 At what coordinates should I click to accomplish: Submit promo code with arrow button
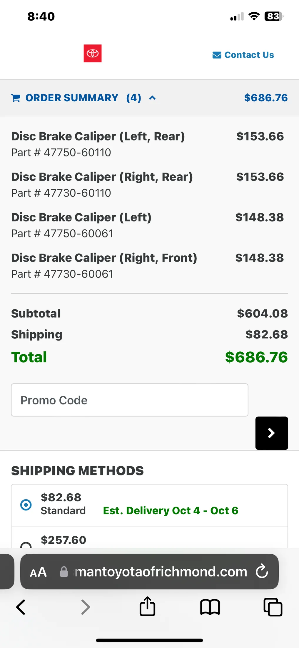pos(271,433)
